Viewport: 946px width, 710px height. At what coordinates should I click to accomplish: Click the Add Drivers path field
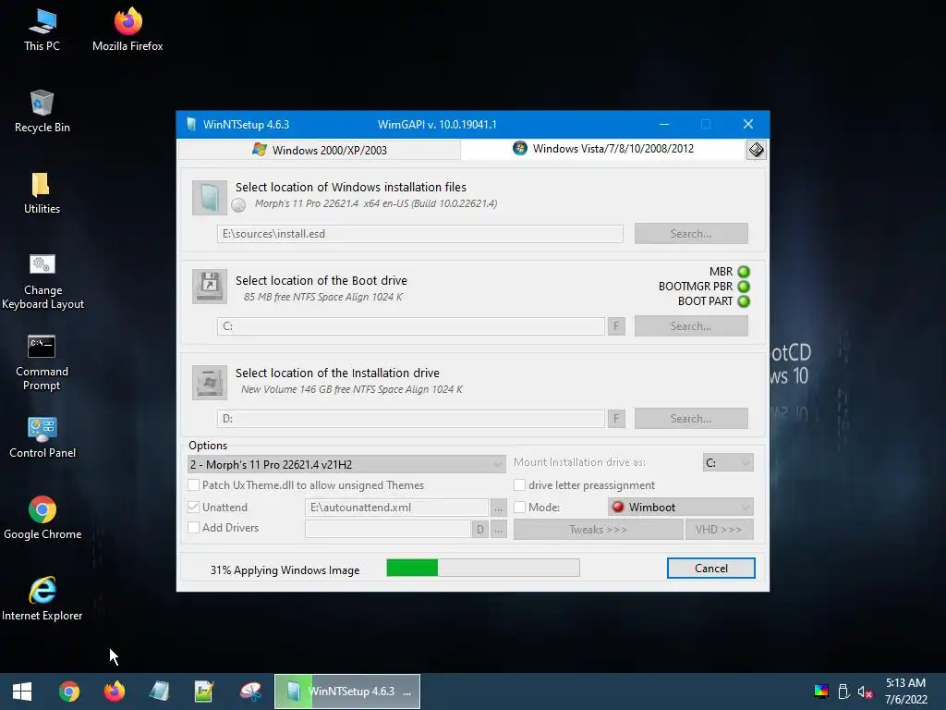coord(387,530)
